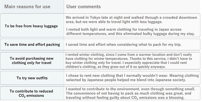Click the 'I saved time and effort' comment
Image resolution: width=202 pixels, height=102 pixels.
tap(123, 44)
